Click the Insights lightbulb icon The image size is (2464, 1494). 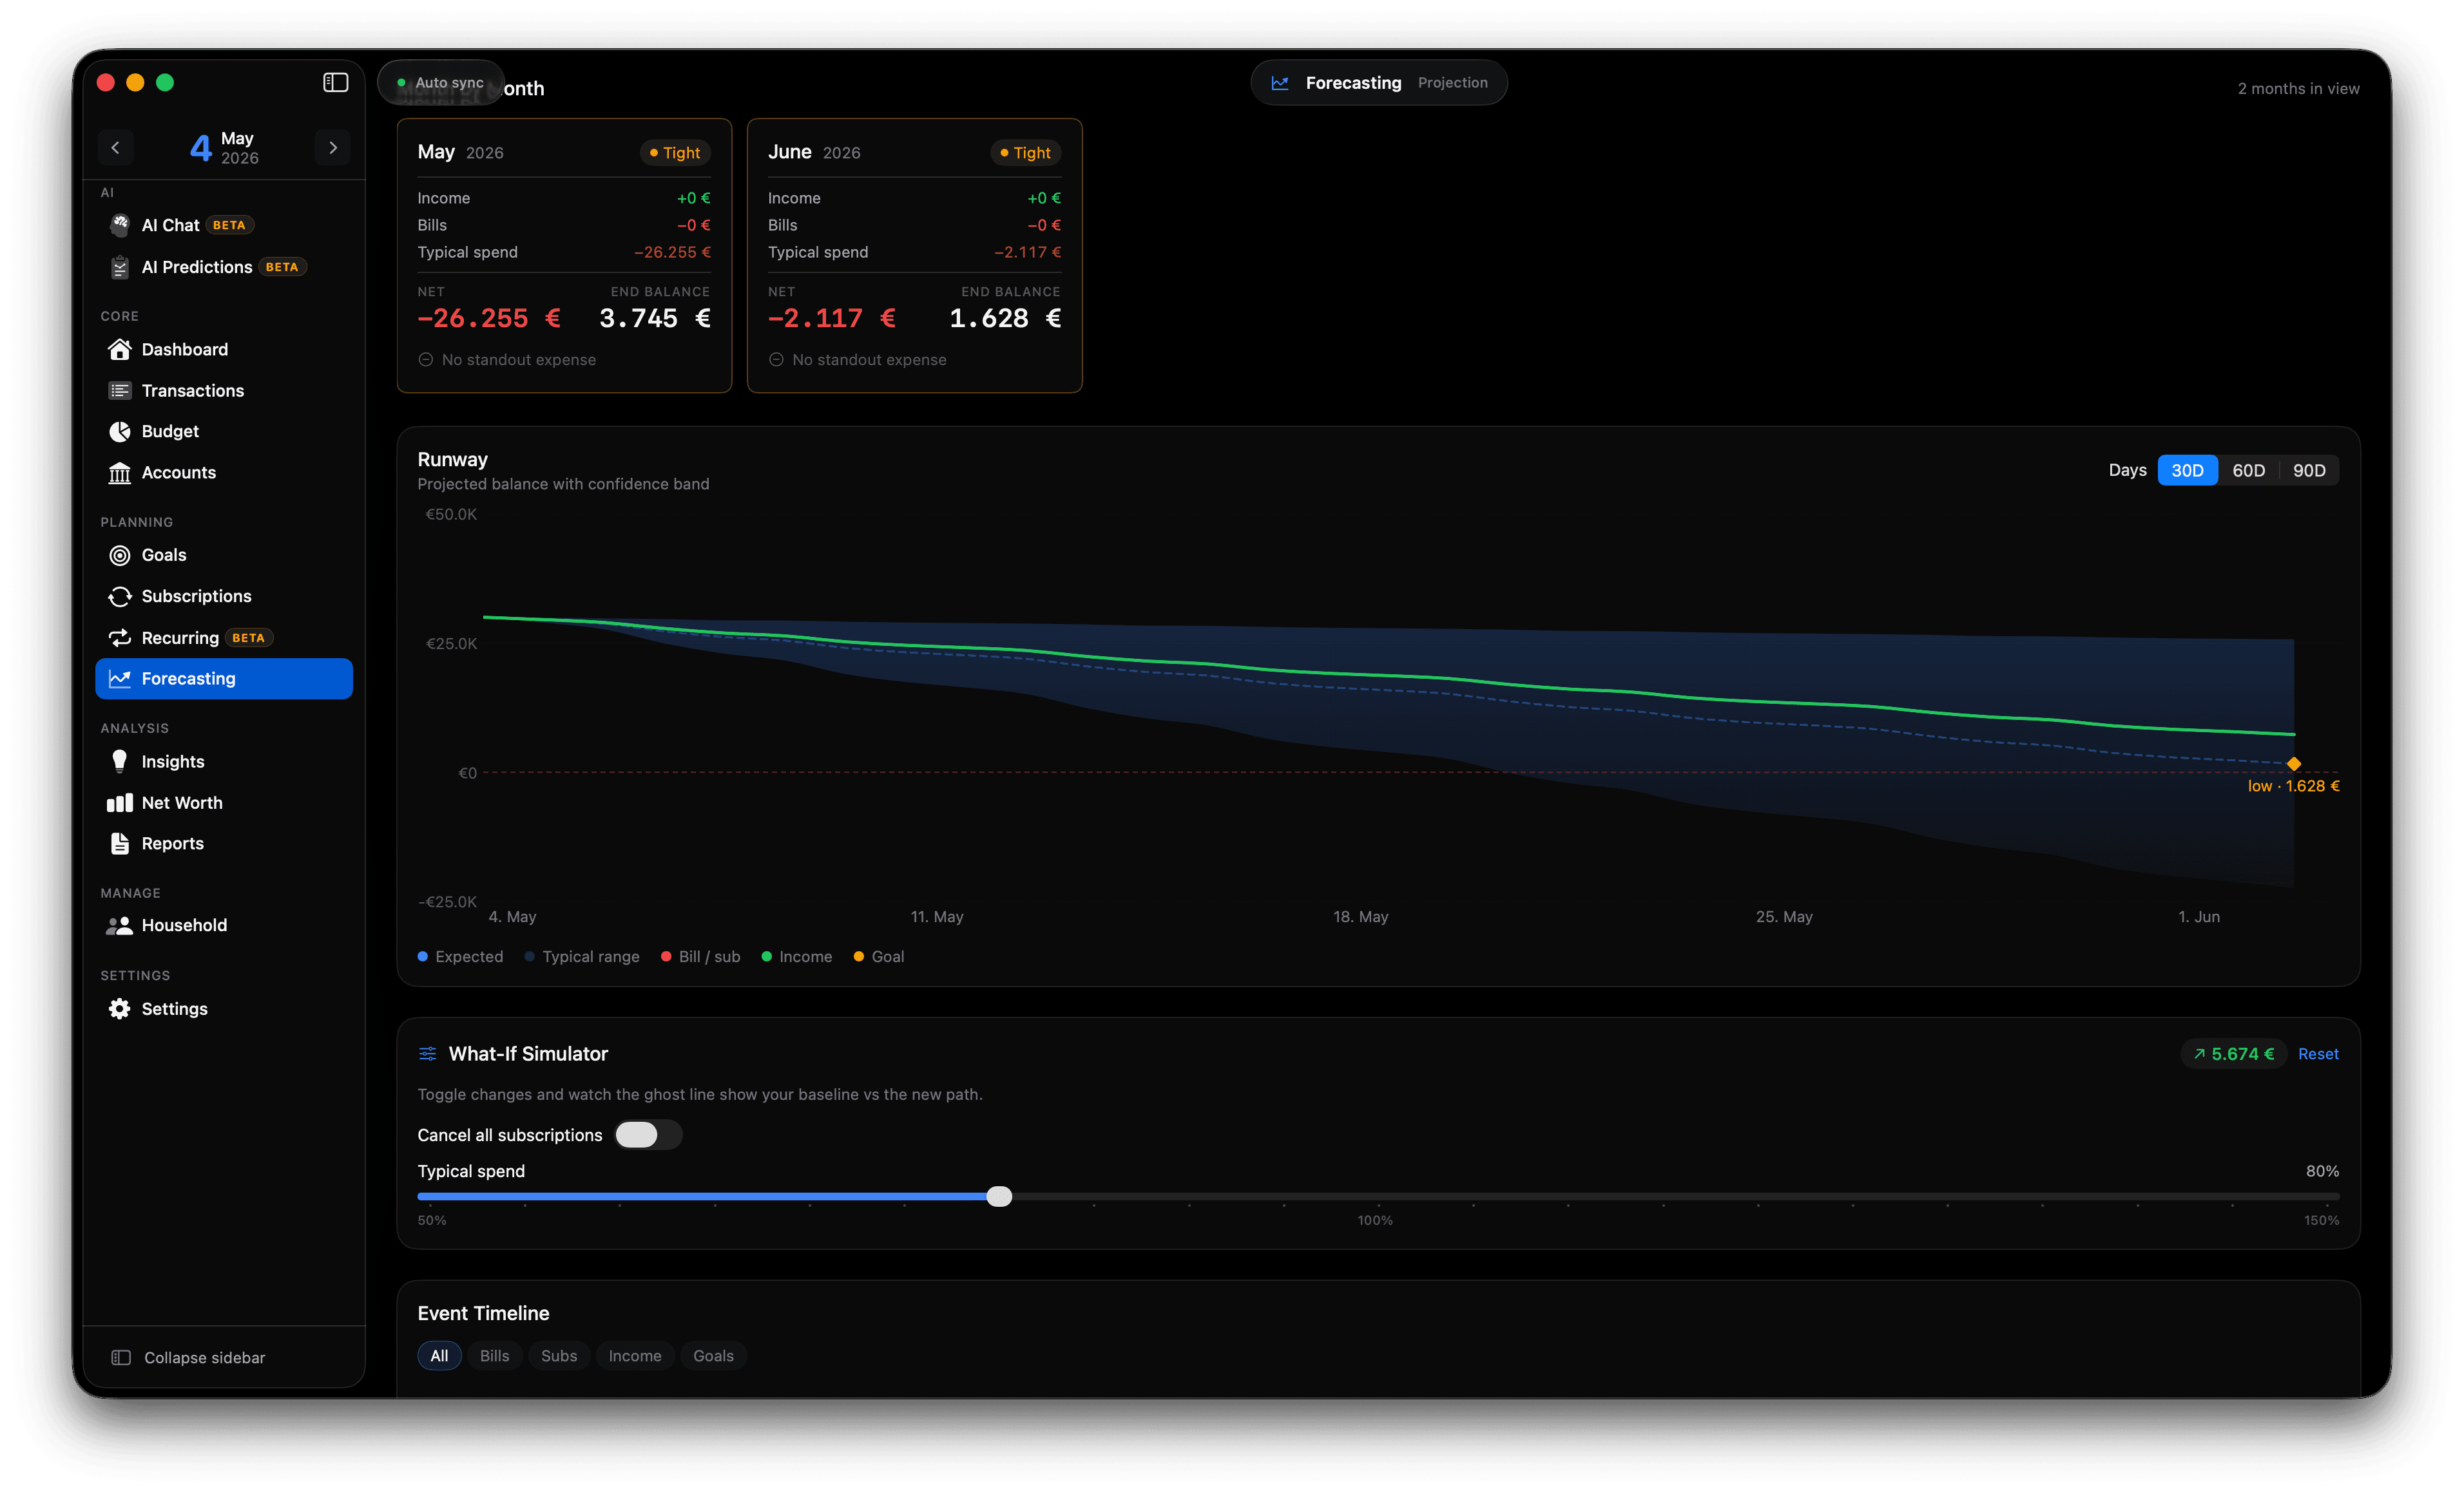tap(120, 761)
